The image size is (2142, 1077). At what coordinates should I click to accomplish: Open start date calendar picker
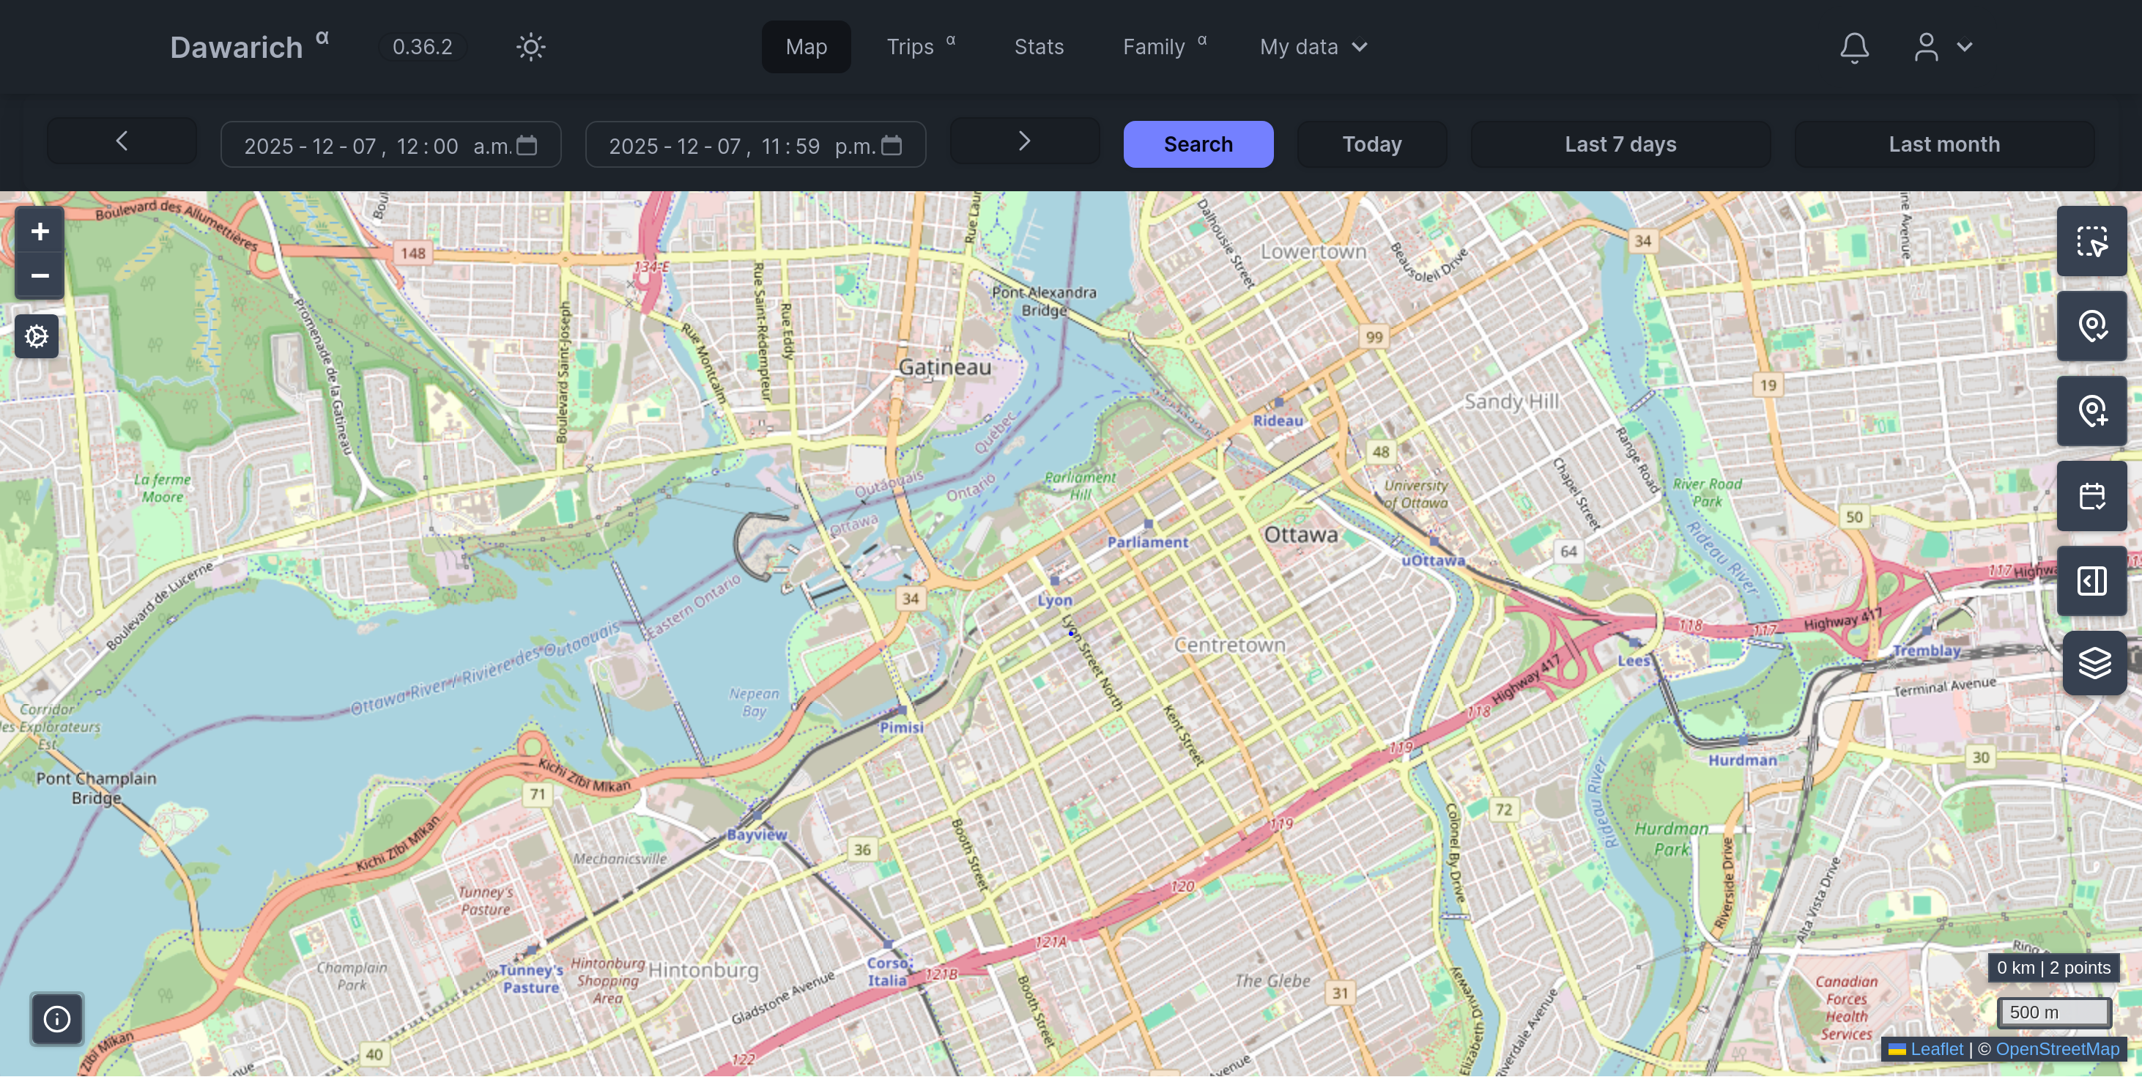pyautogui.click(x=527, y=146)
